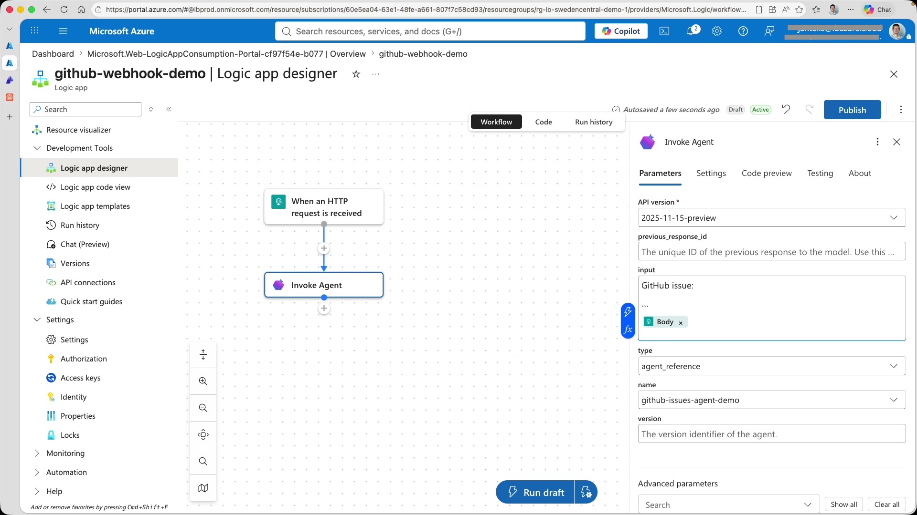Screen dimensions: 917x515
Task: Open Resource visualizer
Action: tap(79, 130)
